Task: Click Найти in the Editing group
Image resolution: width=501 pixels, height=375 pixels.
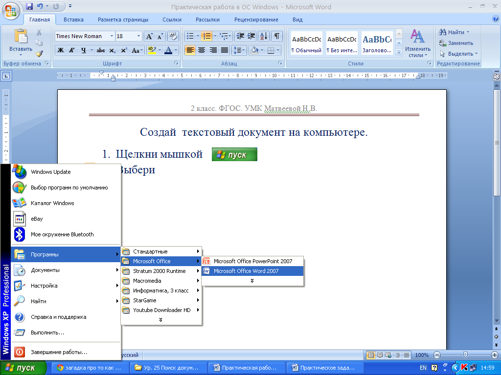Action: pyautogui.click(x=454, y=32)
